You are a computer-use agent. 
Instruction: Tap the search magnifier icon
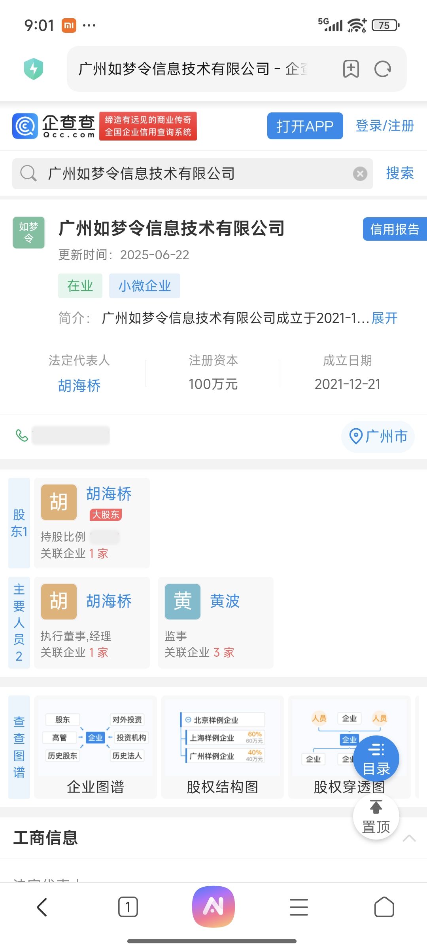(28, 173)
